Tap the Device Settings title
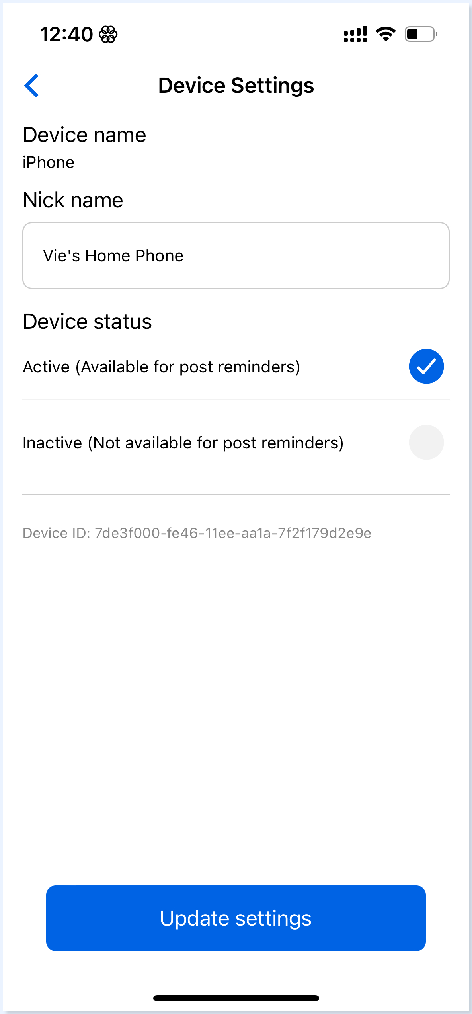This screenshot has width=472, height=1014. 236,86
